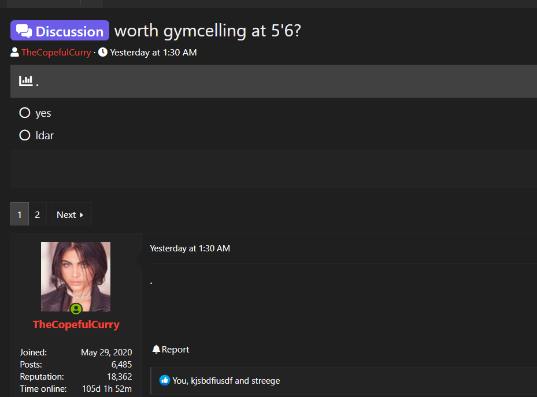The image size is (537, 397).
Task: Click the Next page arrow icon
Action: [x=82, y=215]
